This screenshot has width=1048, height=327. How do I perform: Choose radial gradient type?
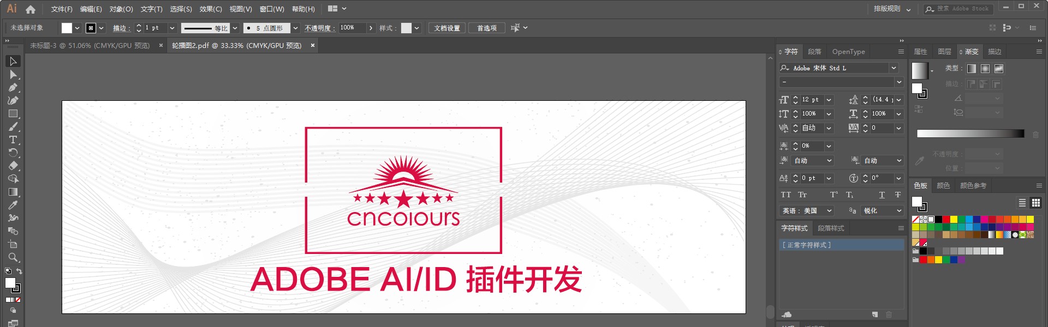click(985, 69)
